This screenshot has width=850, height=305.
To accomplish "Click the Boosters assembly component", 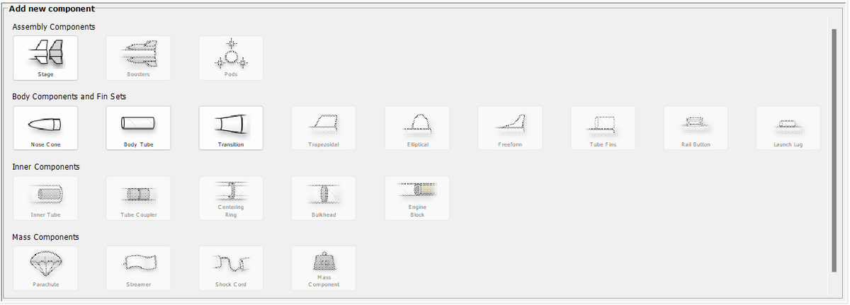I will click(138, 58).
